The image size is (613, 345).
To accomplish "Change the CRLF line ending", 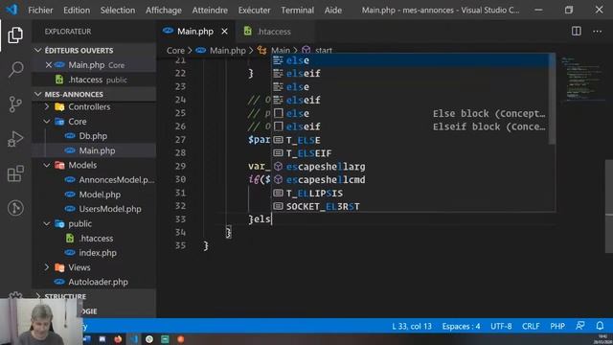I will 531,326.
